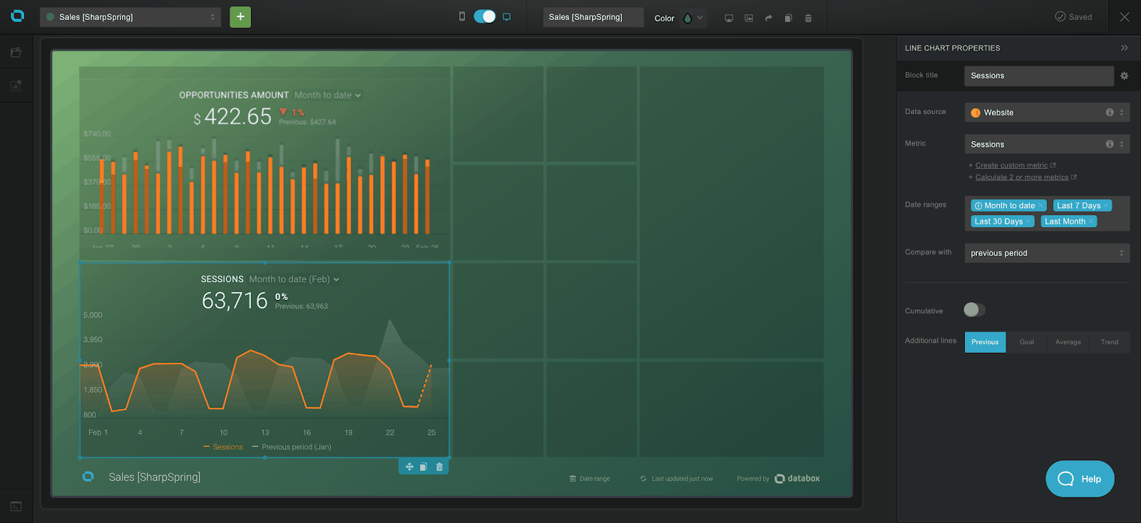Select the Trend additional line
This screenshot has height=523, width=1141.
pos(1110,342)
